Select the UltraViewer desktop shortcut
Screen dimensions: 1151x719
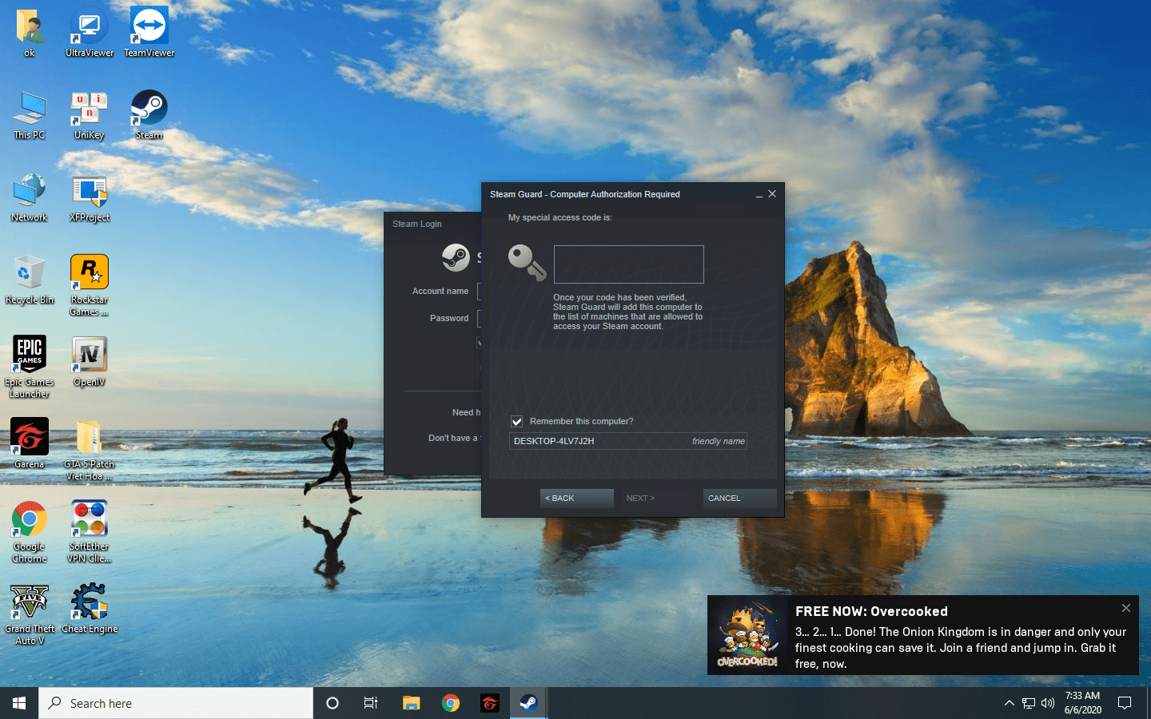(90, 34)
